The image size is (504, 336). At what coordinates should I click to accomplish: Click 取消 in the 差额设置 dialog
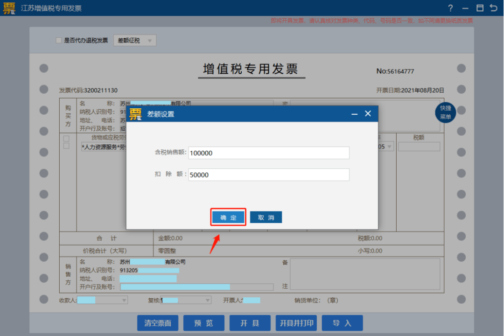[x=266, y=217]
